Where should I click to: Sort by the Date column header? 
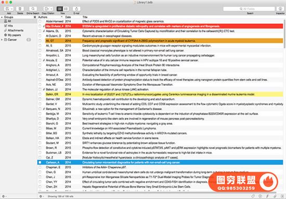coord(68,17)
